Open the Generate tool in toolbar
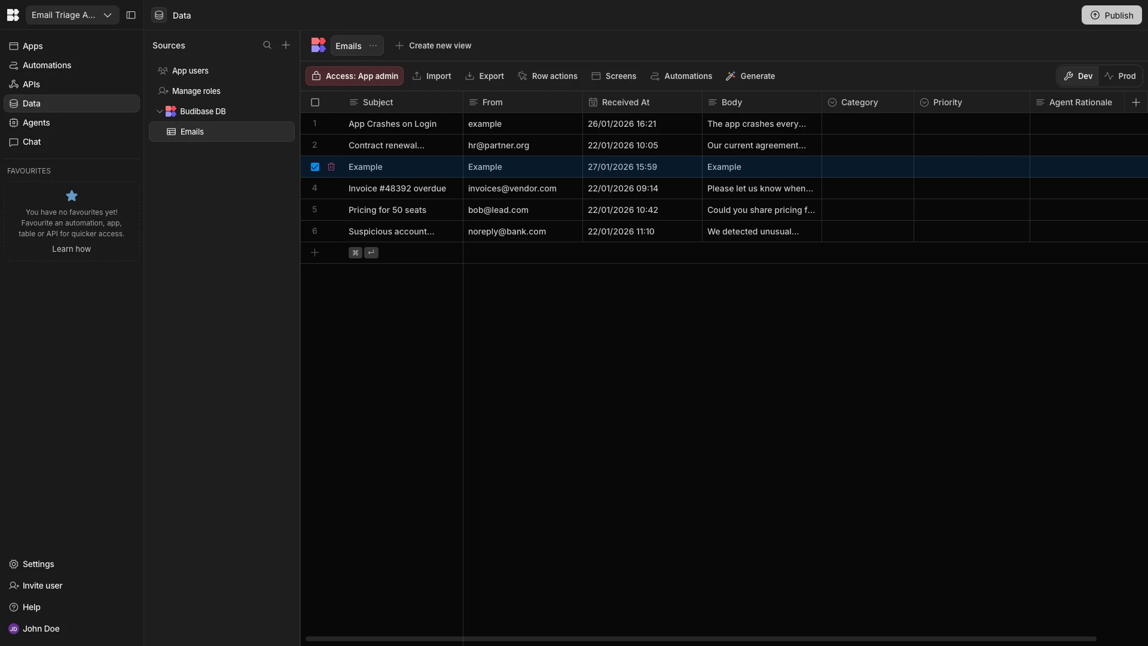Viewport: 1148px width, 646px height. click(750, 76)
